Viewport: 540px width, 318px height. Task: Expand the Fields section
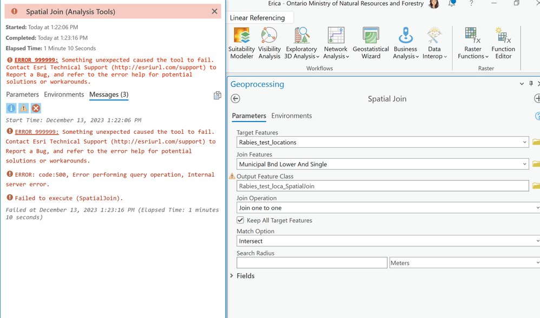(x=232, y=276)
